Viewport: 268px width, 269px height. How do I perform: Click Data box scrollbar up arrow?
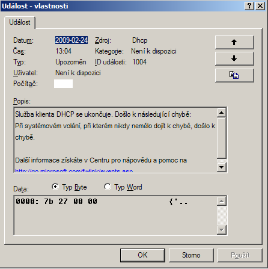[x=222, y=201]
